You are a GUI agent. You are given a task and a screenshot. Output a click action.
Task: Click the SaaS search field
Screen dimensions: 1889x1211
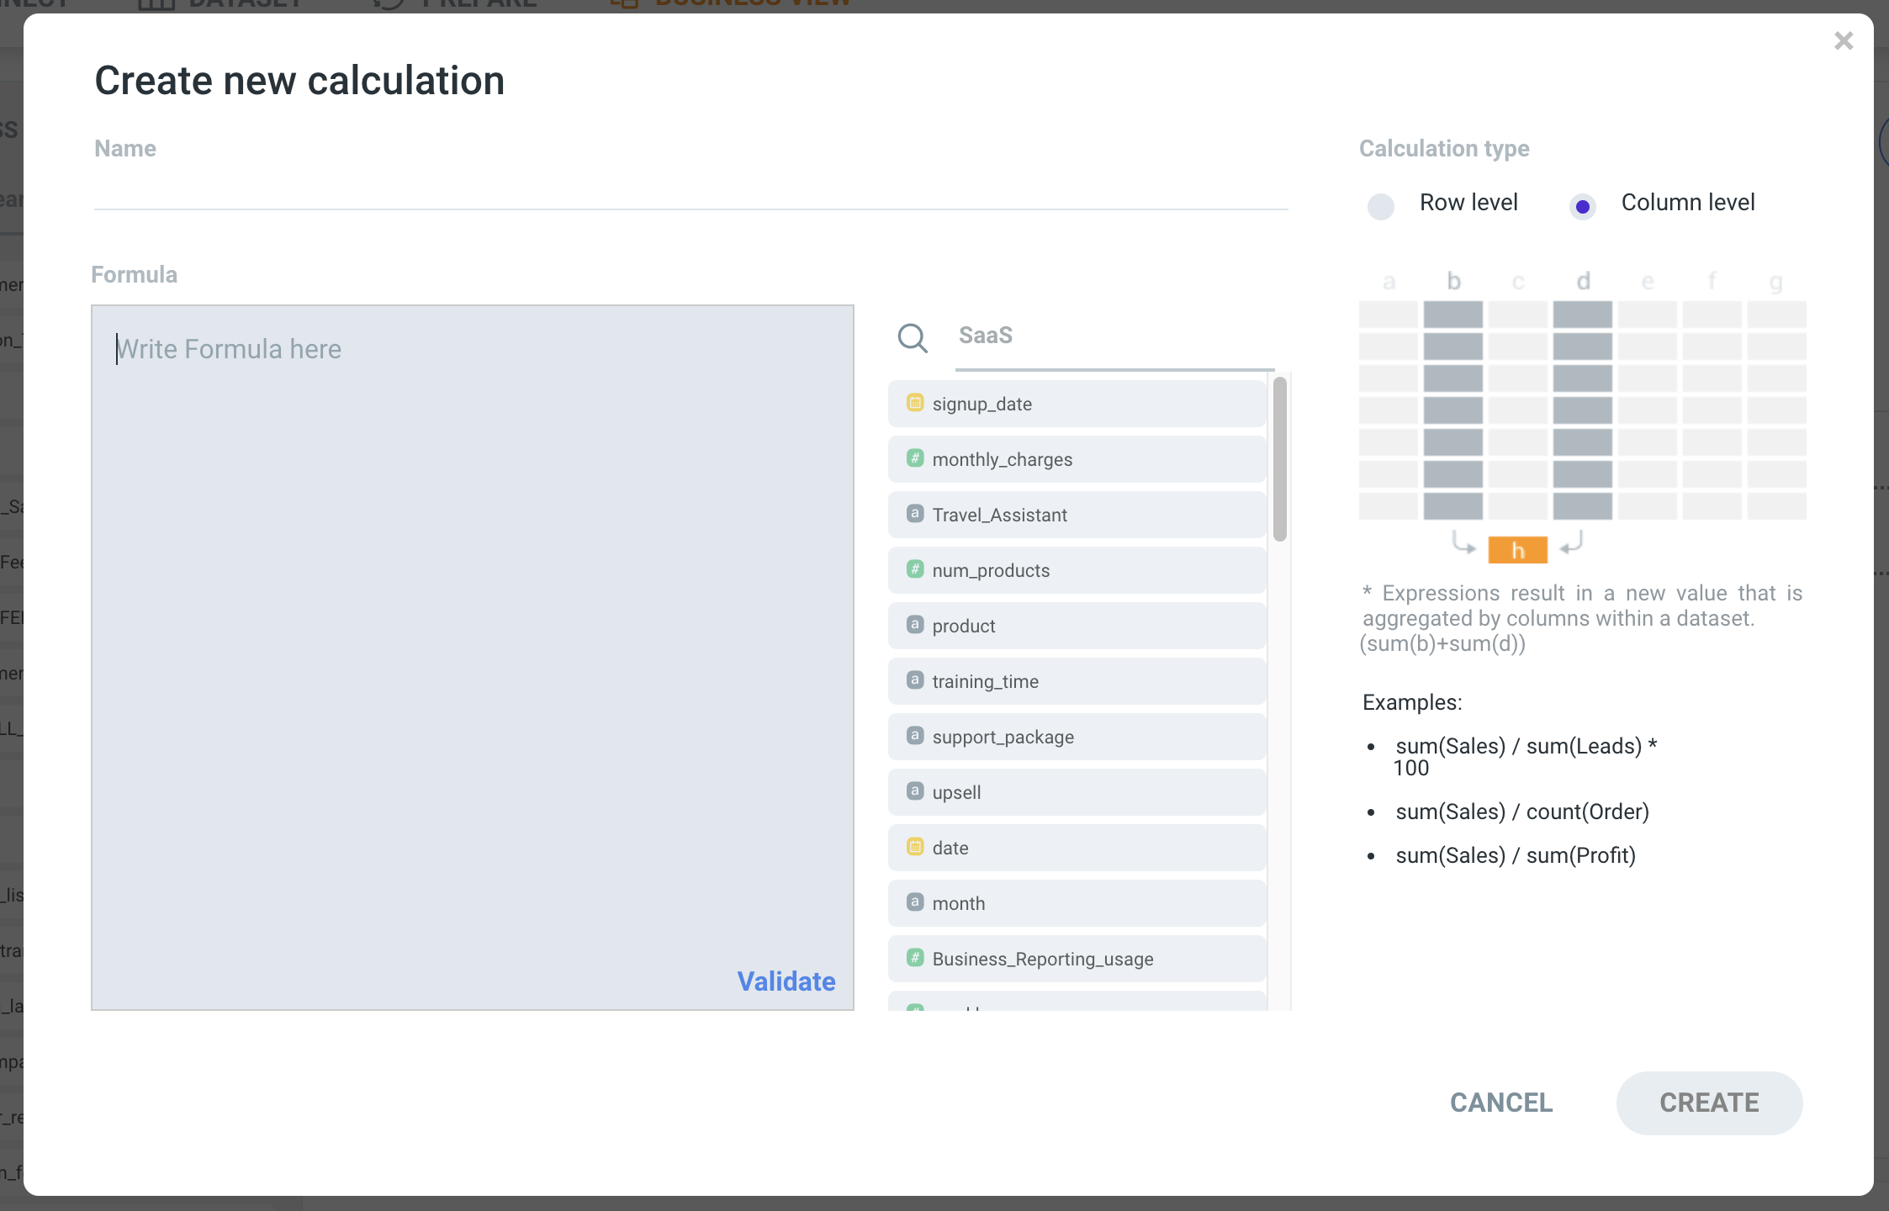pos(1115,336)
